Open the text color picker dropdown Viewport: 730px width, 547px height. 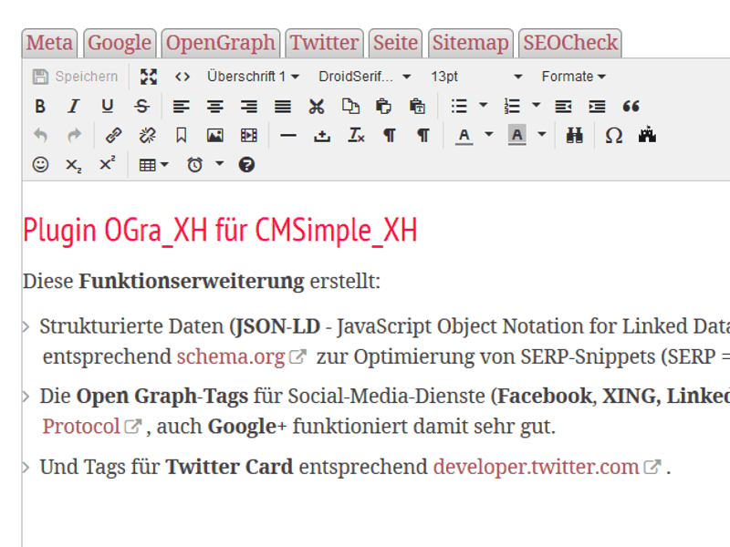[489, 135]
